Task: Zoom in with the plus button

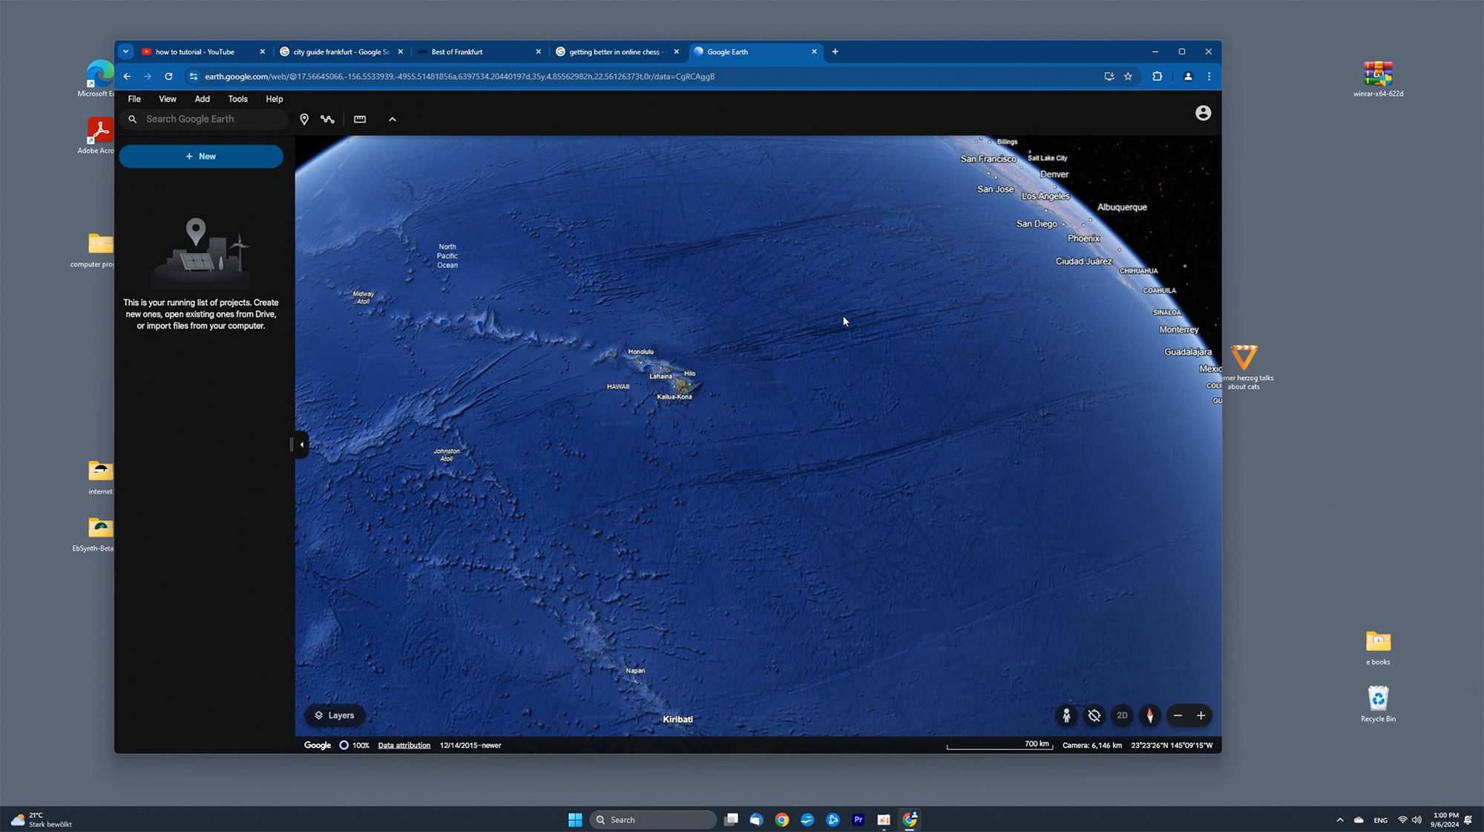Action: tap(1201, 715)
